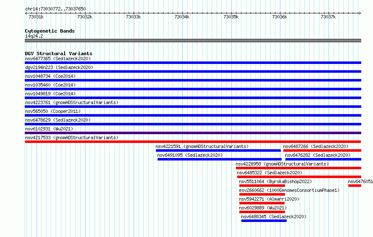Click the 73034k ruler tick label
This screenshot has width=373, height=237.
[x=182, y=17]
